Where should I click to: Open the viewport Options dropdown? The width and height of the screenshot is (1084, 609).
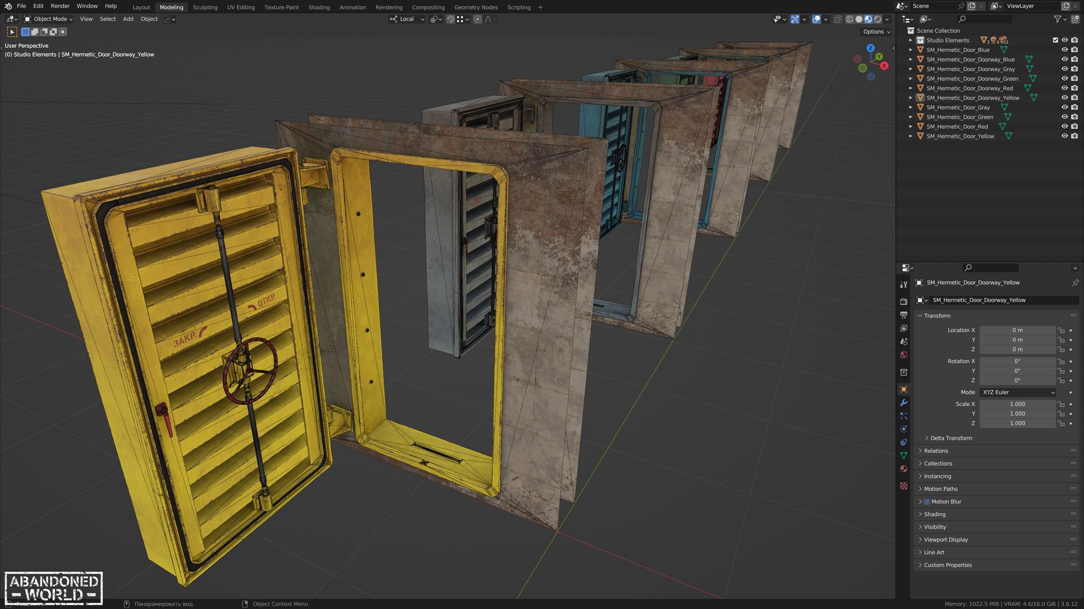click(x=876, y=32)
